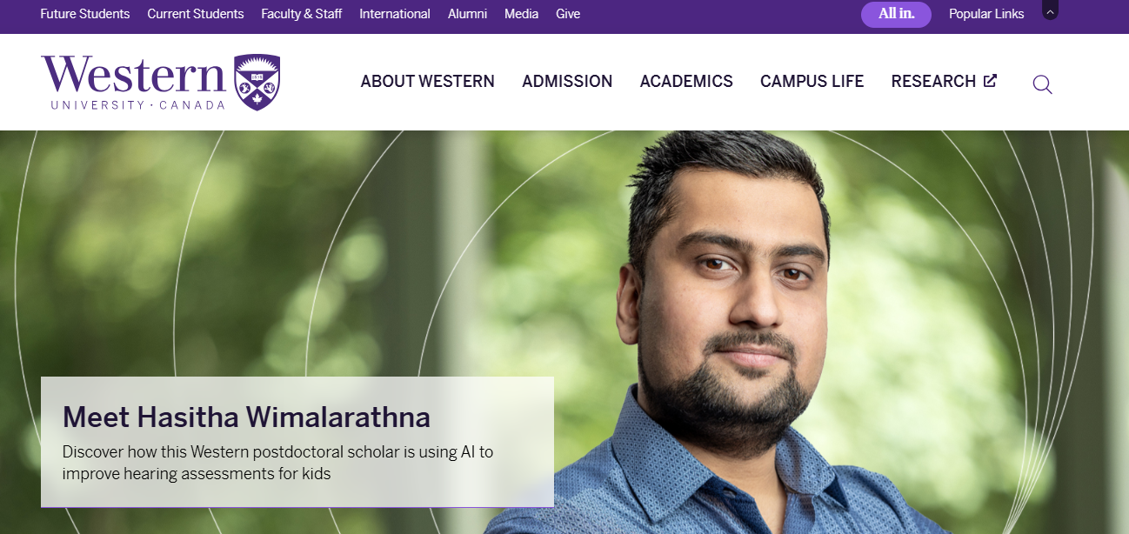The image size is (1129, 534).
Task: Open the Media link
Action: (521, 14)
